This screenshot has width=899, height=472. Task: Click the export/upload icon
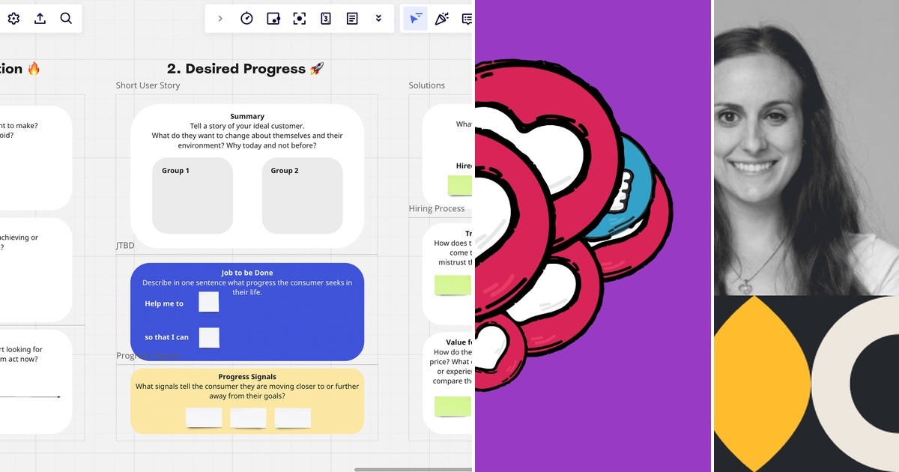[x=40, y=18]
